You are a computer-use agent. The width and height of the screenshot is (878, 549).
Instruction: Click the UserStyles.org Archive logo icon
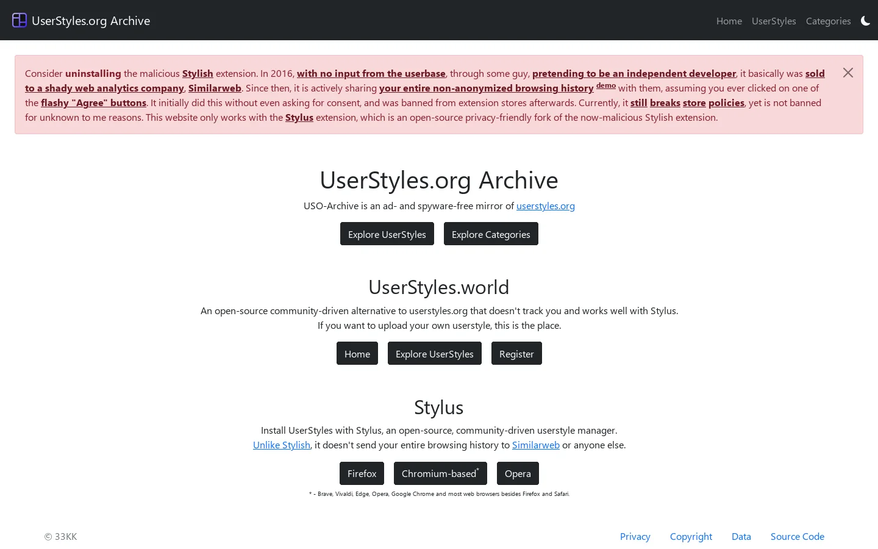point(20,20)
